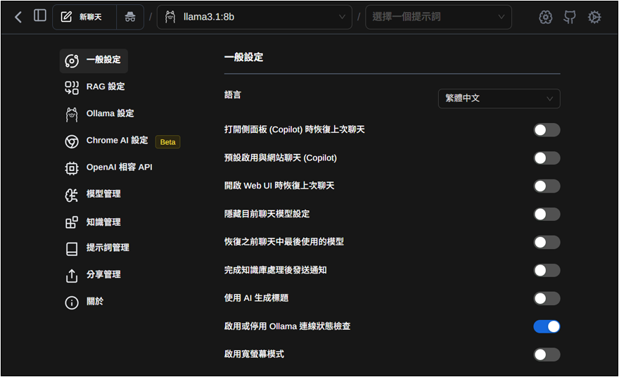Click the Chrome AI 設定 Chrome icon
This screenshot has width=619, height=377.
(x=72, y=141)
